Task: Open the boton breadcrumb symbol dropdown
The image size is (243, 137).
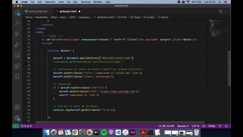Action: pos(163,17)
